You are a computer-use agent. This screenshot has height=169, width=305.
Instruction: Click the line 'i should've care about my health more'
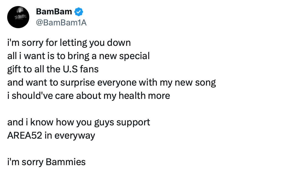tap(88, 96)
